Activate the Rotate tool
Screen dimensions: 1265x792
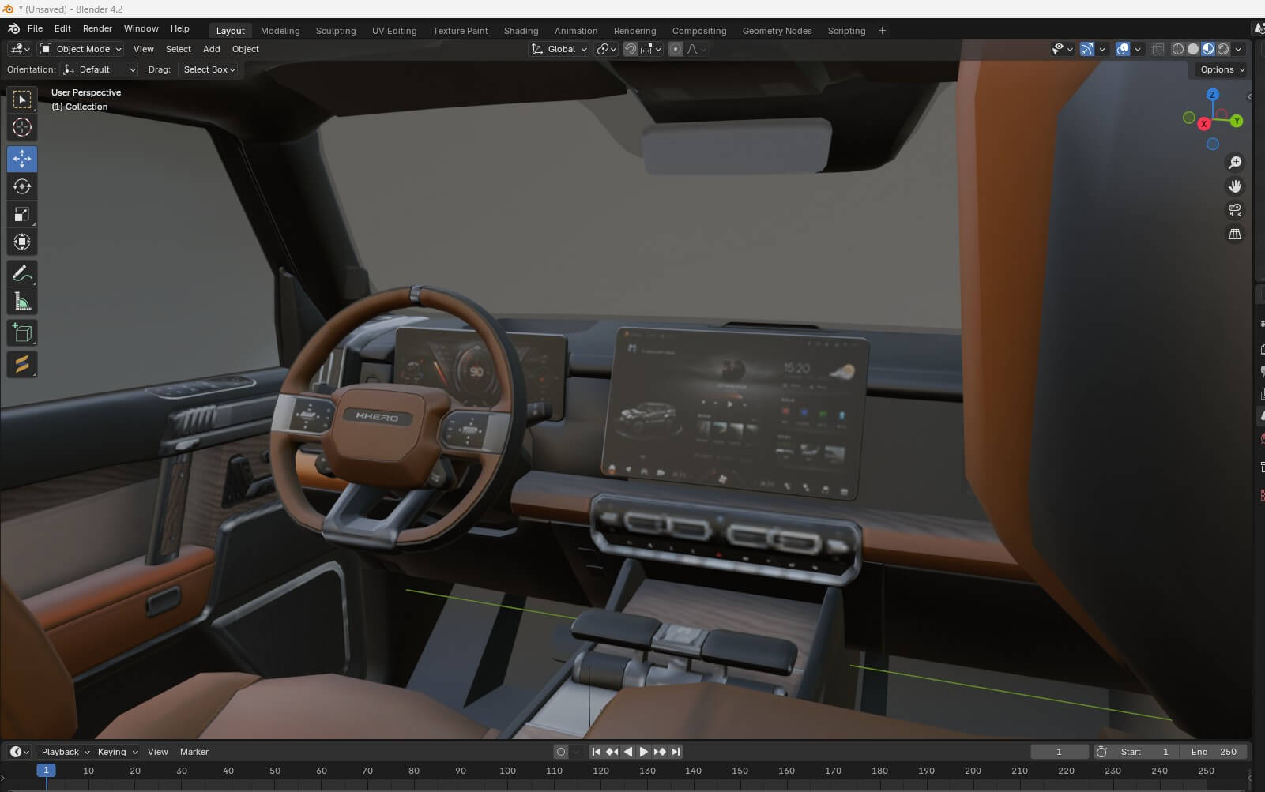[x=22, y=186]
